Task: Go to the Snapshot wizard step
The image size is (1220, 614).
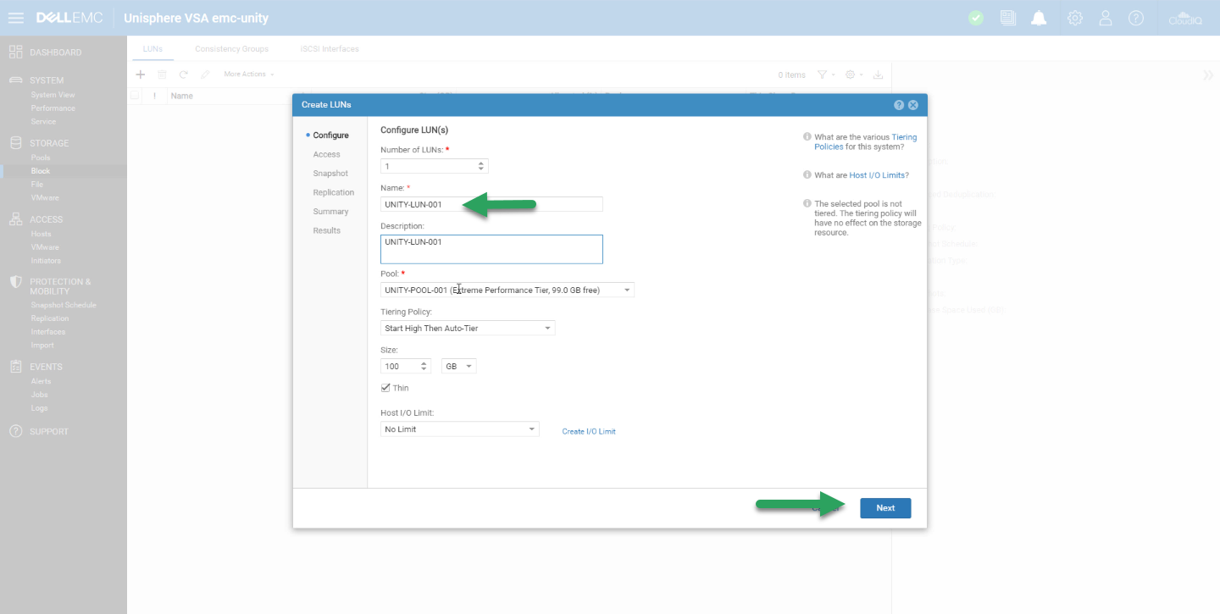Action: 330,174
